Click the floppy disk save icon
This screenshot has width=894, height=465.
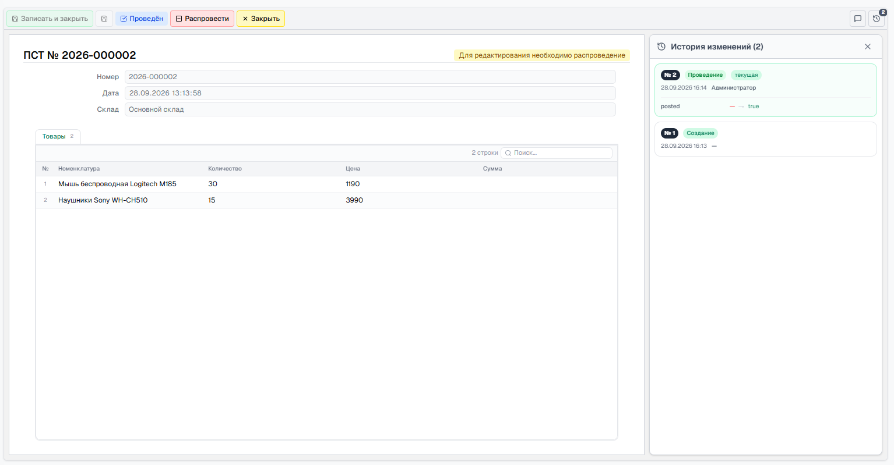click(104, 19)
